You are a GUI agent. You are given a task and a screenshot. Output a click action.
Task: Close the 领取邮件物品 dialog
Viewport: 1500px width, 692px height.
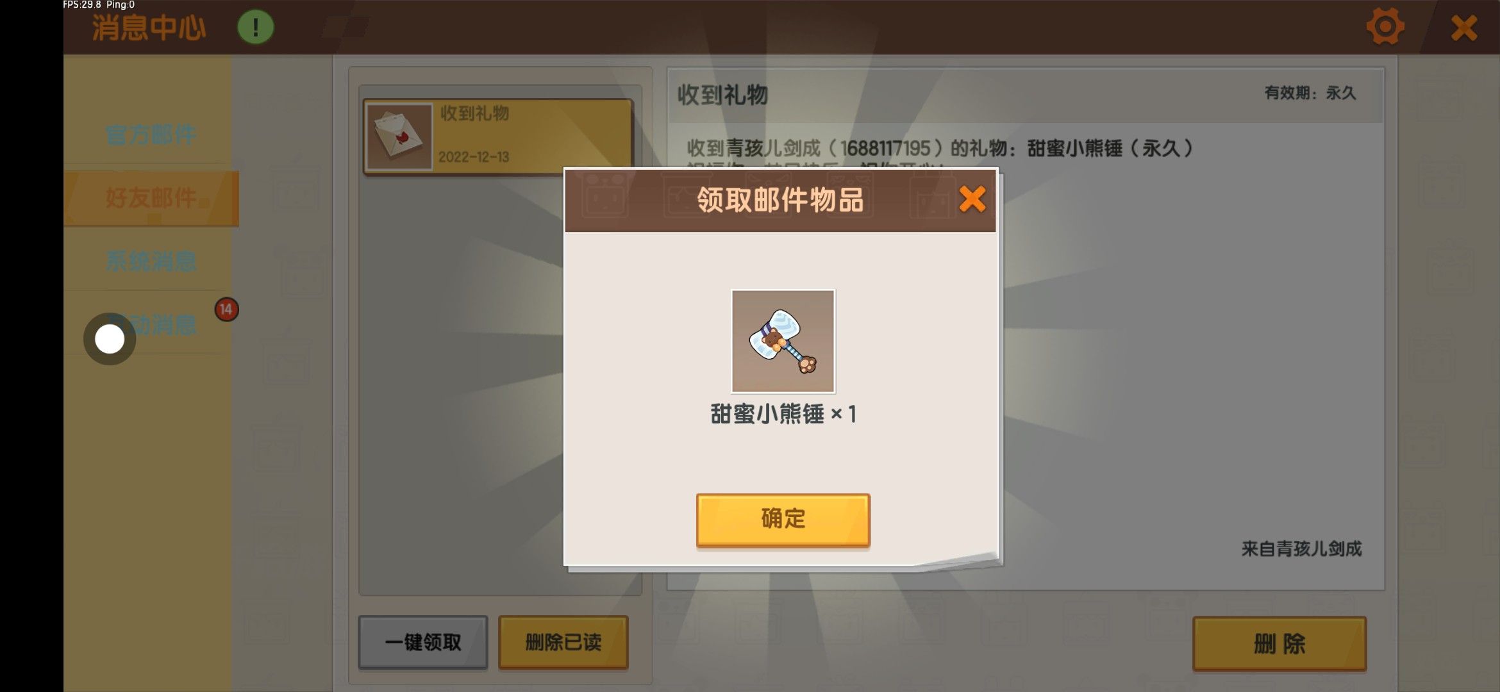(x=972, y=199)
